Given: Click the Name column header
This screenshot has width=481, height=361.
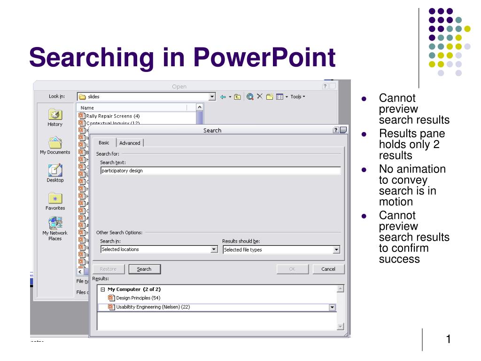Looking at the screenshot, I should tap(87, 108).
